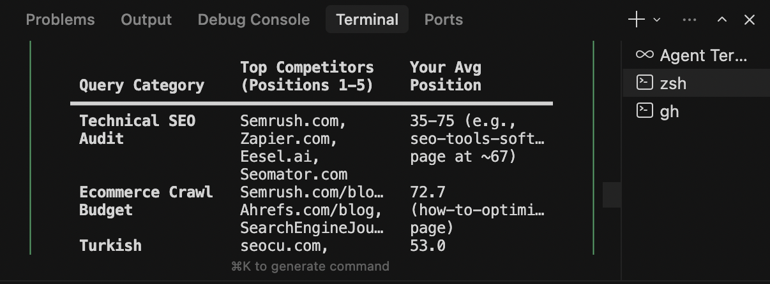Maximize the panel with the up chevron
This screenshot has height=284, width=770.
coord(722,20)
